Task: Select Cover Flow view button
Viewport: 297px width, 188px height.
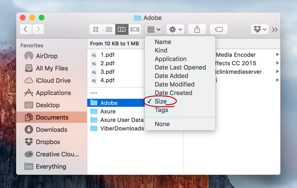Action: click(x=135, y=29)
